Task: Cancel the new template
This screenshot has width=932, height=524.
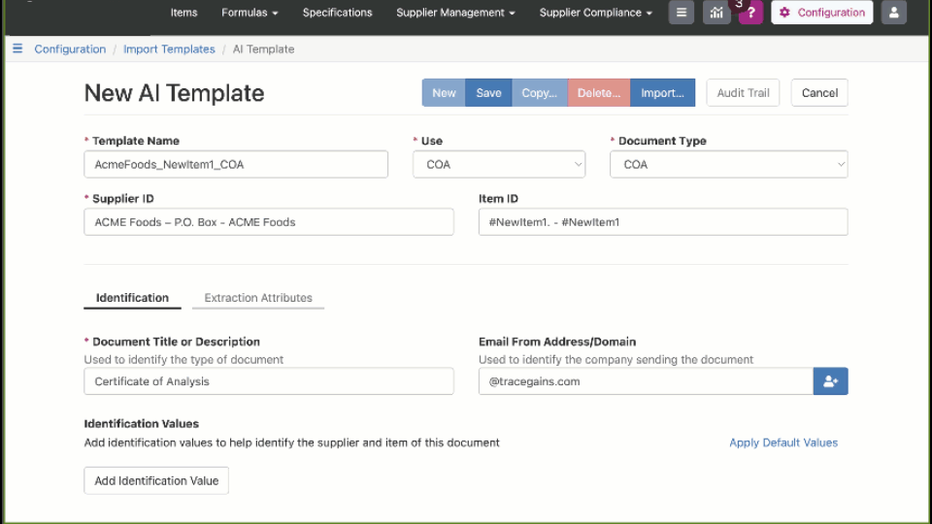Action: pos(819,93)
